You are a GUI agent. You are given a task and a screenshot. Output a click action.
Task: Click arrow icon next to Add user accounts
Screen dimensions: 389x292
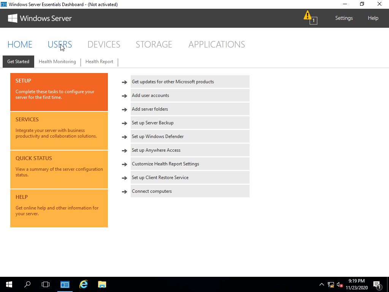pos(125,96)
